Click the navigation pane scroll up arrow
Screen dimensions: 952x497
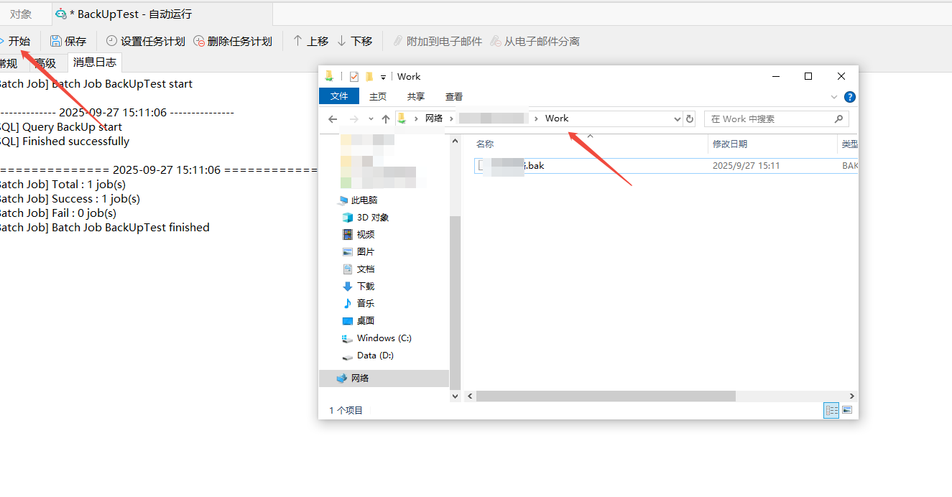pos(456,141)
